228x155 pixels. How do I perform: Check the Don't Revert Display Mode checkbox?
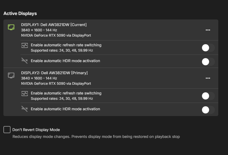tap(7, 129)
